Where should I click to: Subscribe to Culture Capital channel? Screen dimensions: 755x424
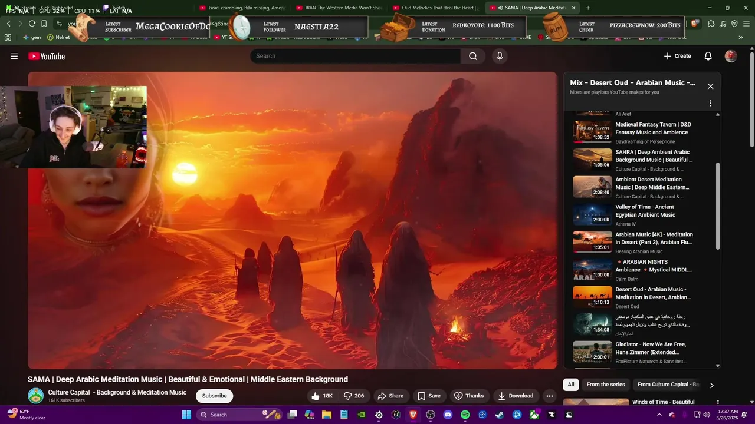[x=215, y=396]
